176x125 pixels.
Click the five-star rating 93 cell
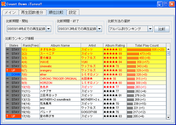pos(115,50)
